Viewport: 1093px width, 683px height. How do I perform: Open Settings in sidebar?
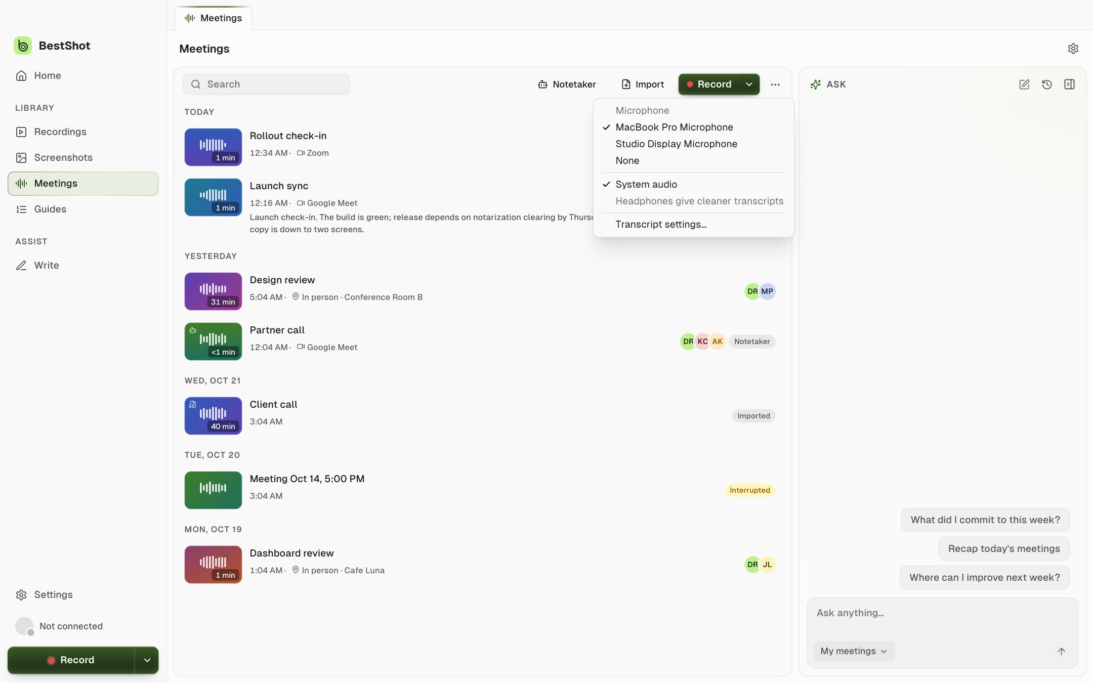click(x=83, y=594)
